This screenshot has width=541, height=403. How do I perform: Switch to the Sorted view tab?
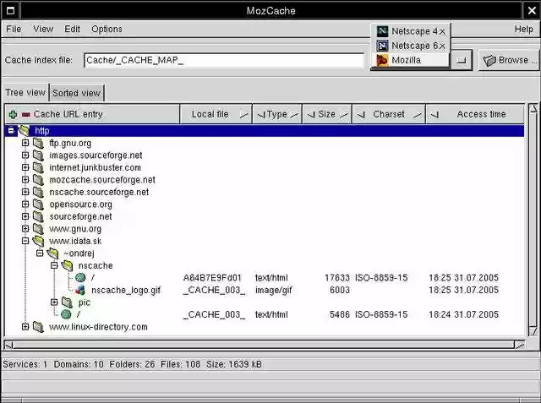[x=77, y=93]
